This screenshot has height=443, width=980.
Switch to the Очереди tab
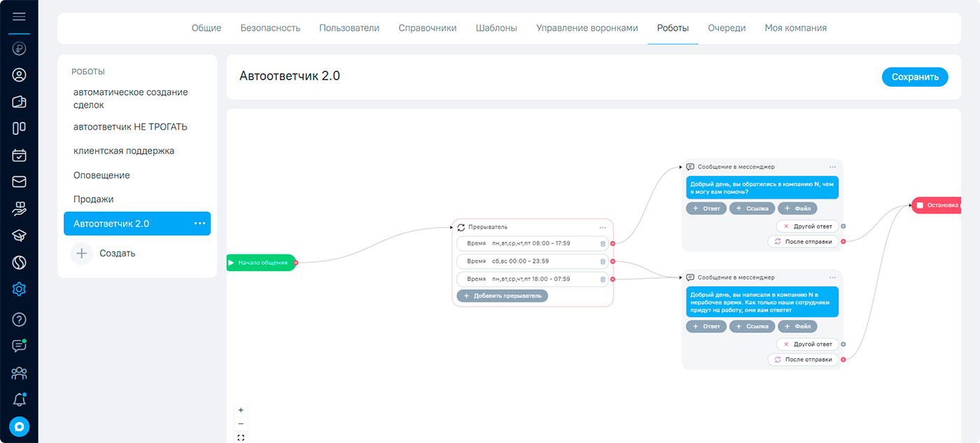727,28
